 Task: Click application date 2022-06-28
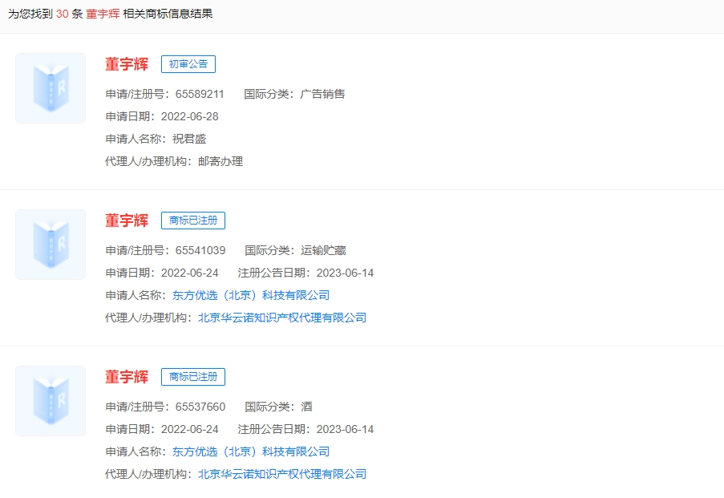(190, 116)
